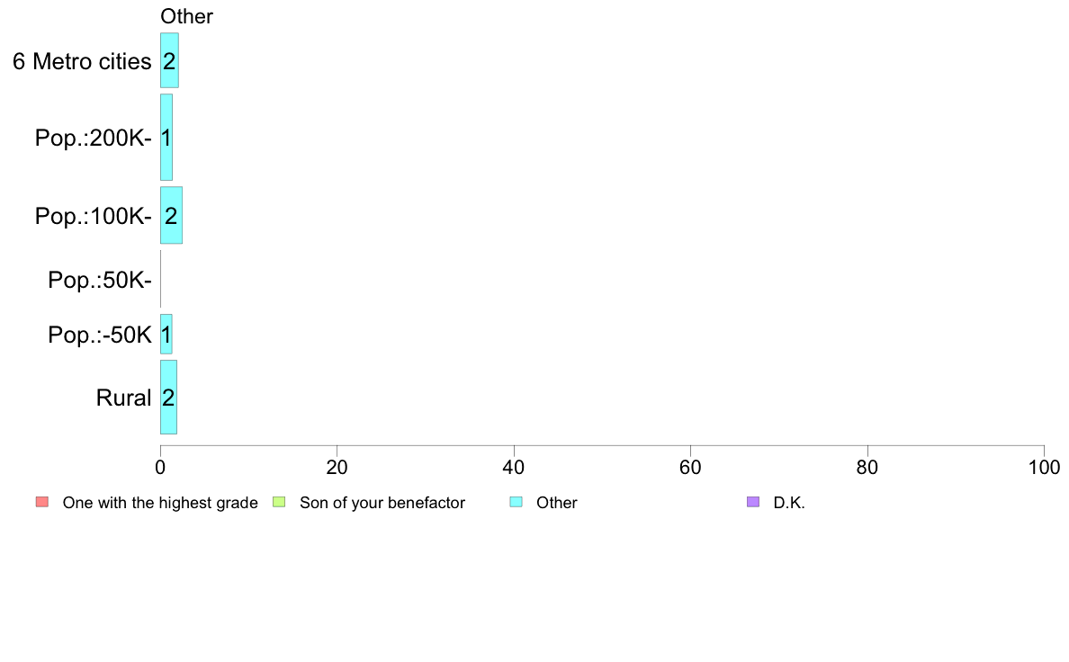Click the 'Pop.:200K-' axis label

tap(94, 139)
